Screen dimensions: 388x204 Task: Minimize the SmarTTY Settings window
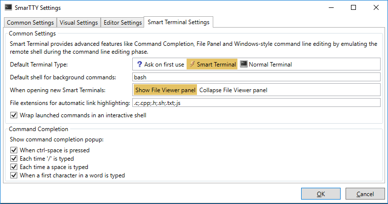point(331,8)
